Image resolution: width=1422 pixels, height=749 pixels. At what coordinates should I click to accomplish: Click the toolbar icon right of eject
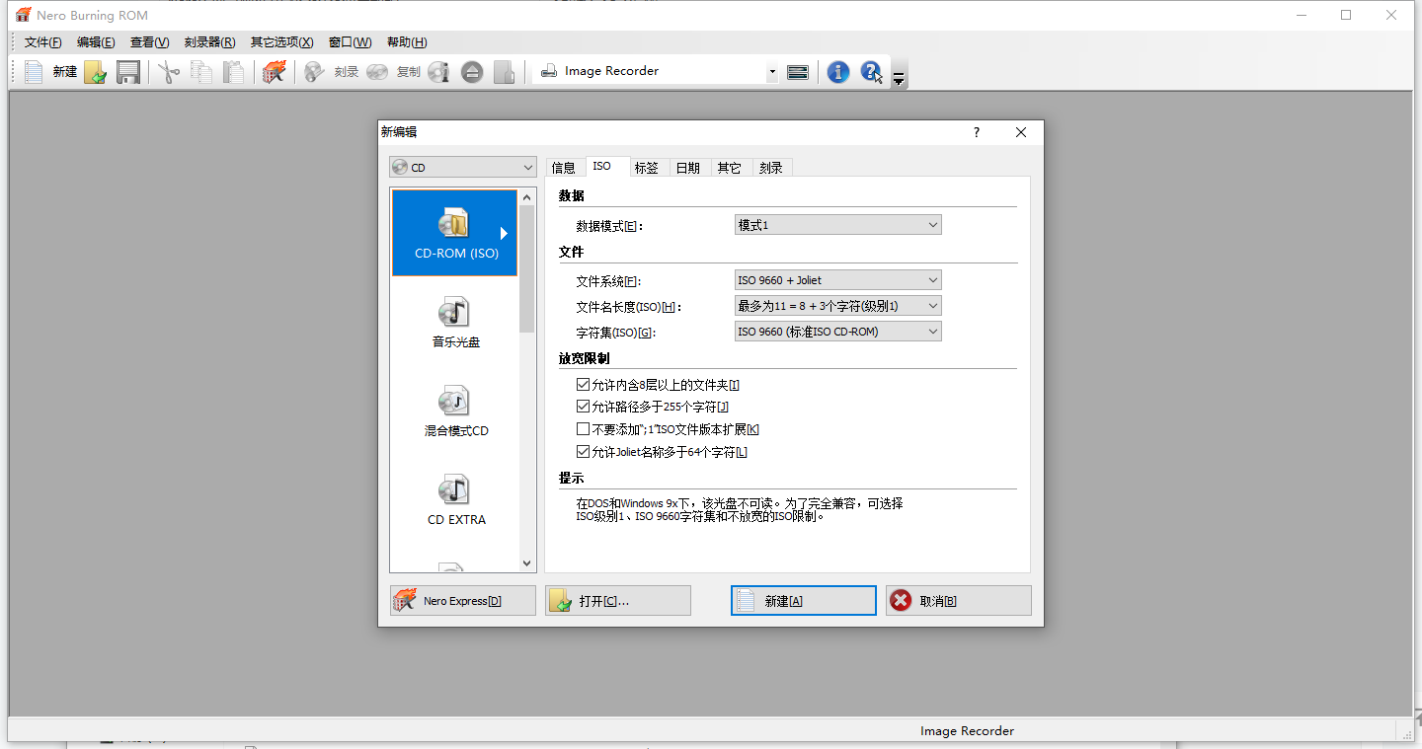click(504, 71)
